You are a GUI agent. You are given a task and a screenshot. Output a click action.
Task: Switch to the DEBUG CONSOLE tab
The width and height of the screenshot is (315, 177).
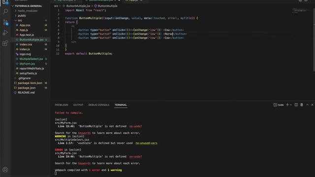tap(99, 105)
